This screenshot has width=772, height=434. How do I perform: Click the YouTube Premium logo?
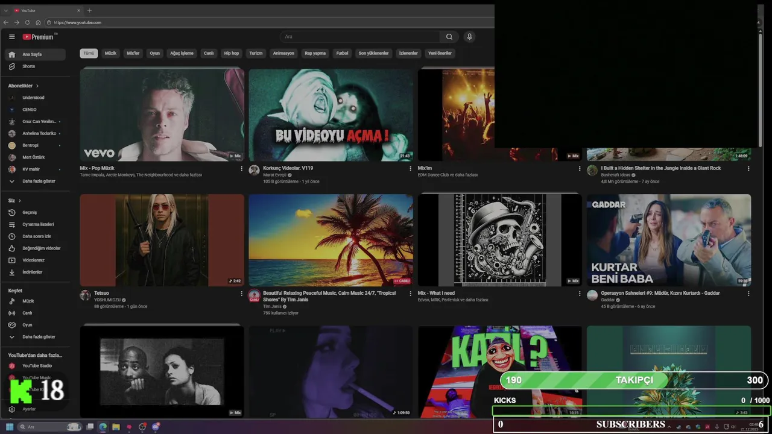pos(39,37)
